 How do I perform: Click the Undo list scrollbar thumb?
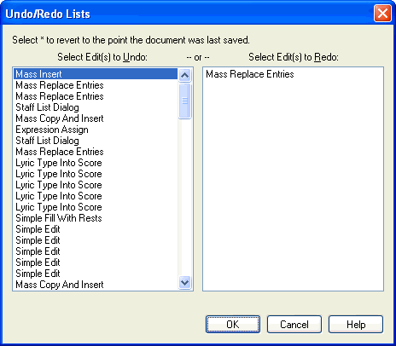point(185,101)
